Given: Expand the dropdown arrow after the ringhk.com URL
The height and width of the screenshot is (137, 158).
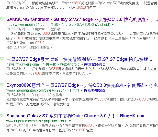Looking at the screenshot, I should [70, 121].
